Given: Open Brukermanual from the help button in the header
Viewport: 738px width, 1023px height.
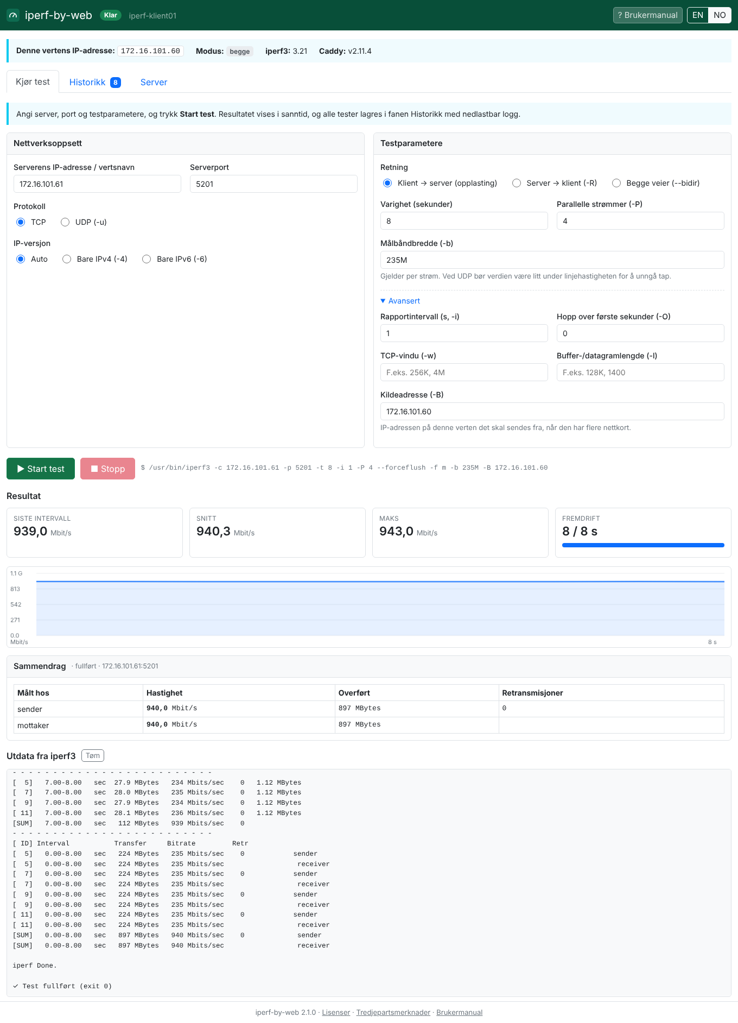Looking at the screenshot, I should coord(647,15).
